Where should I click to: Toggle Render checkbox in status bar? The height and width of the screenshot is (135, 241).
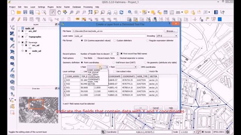point(203,132)
